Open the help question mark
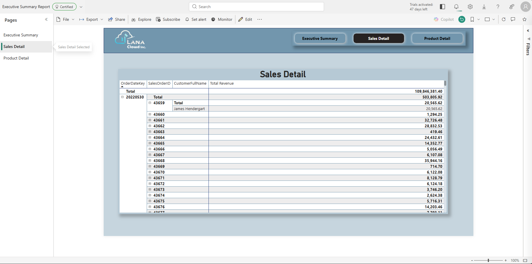The image size is (532, 264). [x=498, y=7]
